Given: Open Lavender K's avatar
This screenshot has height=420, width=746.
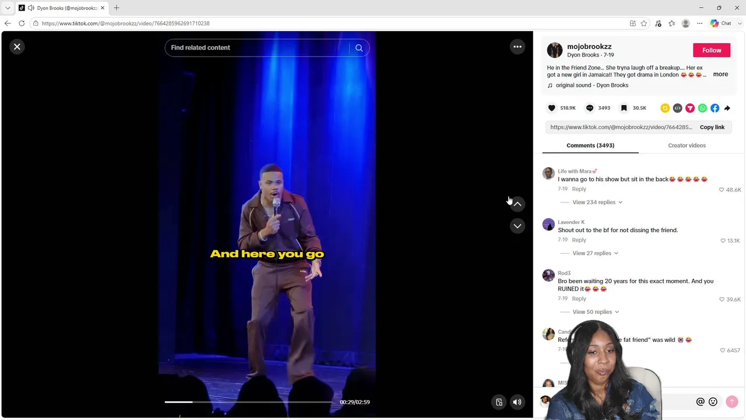Looking at the screenshot, I should point(548,225).
